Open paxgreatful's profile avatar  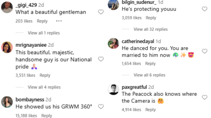coord(113,90)
